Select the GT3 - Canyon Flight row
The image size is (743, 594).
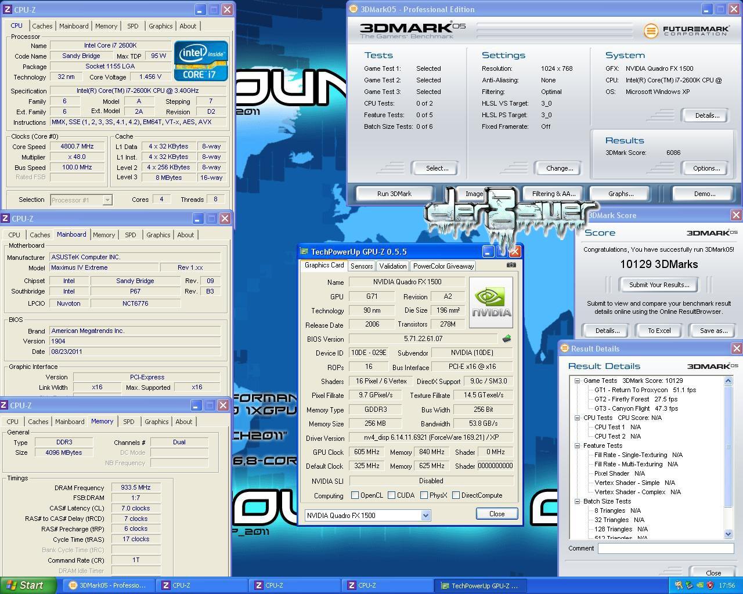tap(636, 408)
